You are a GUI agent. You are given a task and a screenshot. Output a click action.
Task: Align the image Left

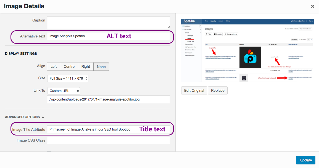click(x=54, y=67)
